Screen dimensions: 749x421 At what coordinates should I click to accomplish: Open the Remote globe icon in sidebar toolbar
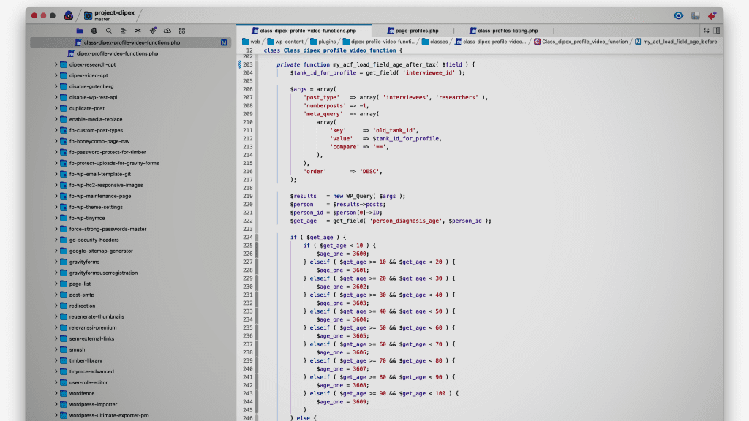point(94,31)
